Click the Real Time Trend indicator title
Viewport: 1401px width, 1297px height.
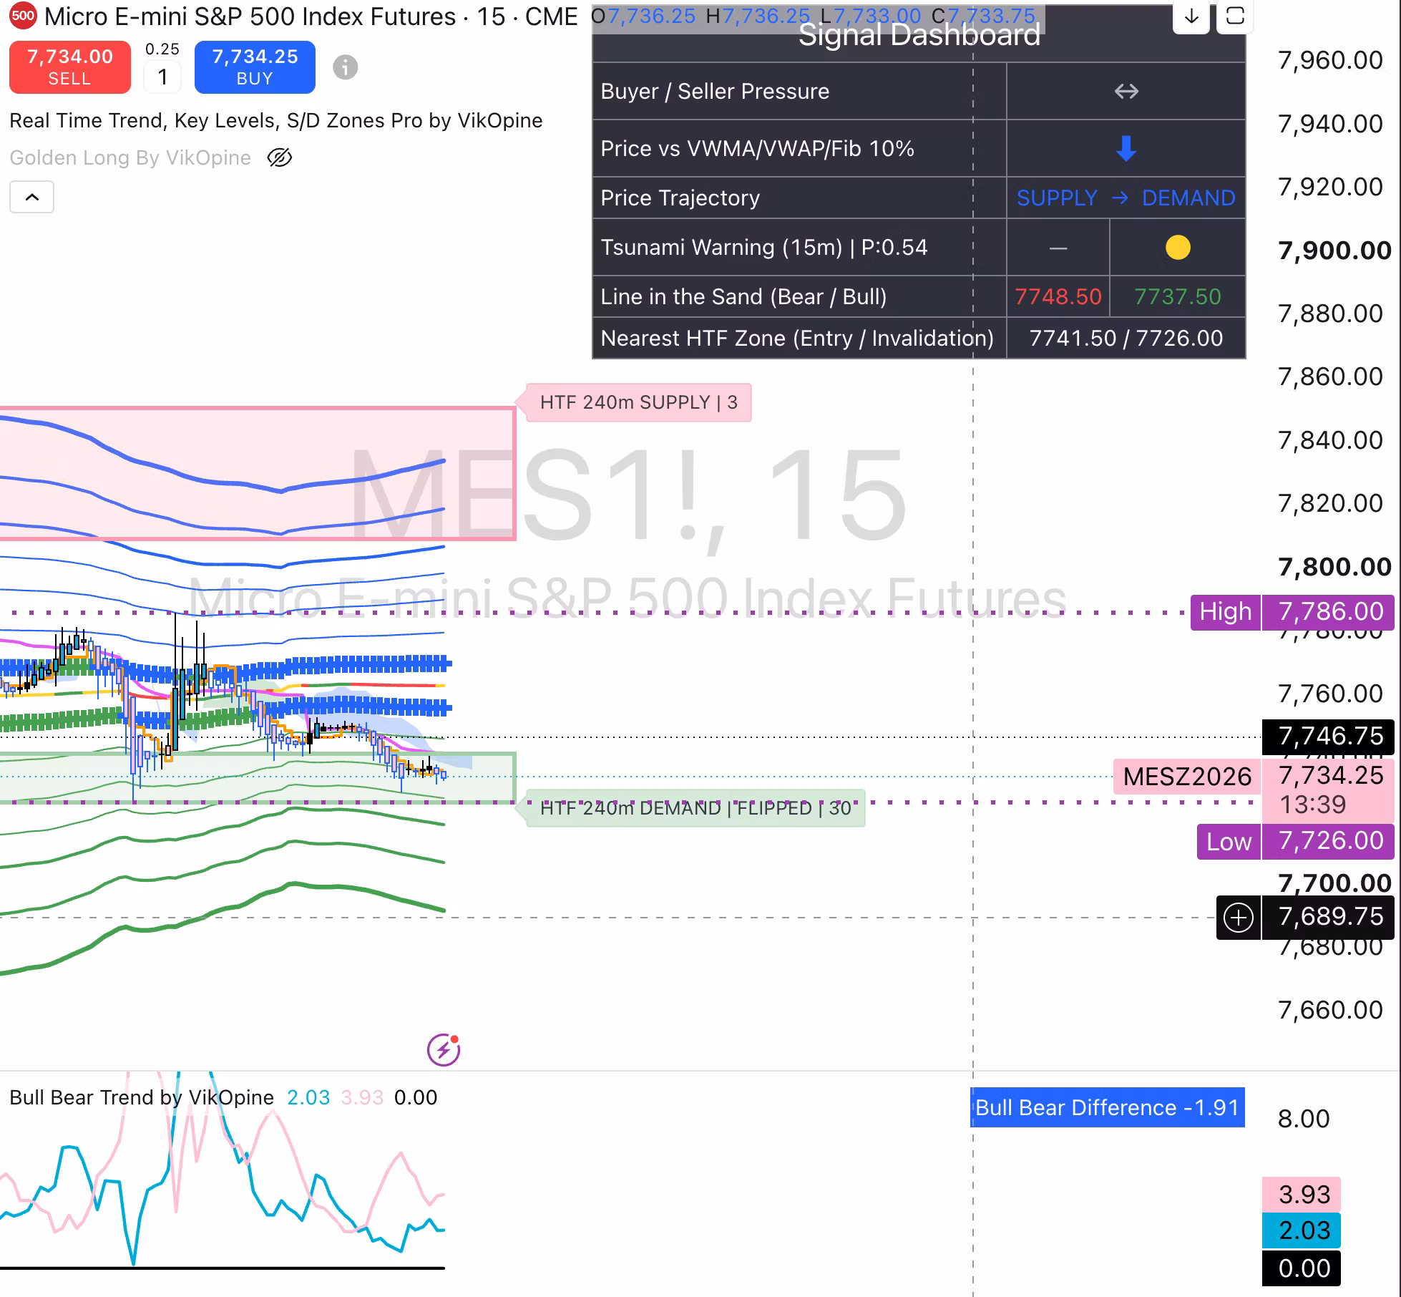pyautogui.click(x=276, y=120)
